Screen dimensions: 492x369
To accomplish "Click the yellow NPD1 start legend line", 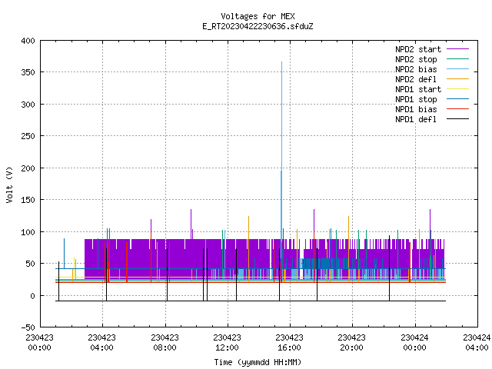I will [x=457, y=89].
